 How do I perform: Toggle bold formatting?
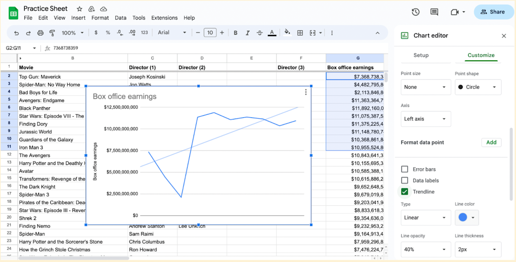click(236, 33)
